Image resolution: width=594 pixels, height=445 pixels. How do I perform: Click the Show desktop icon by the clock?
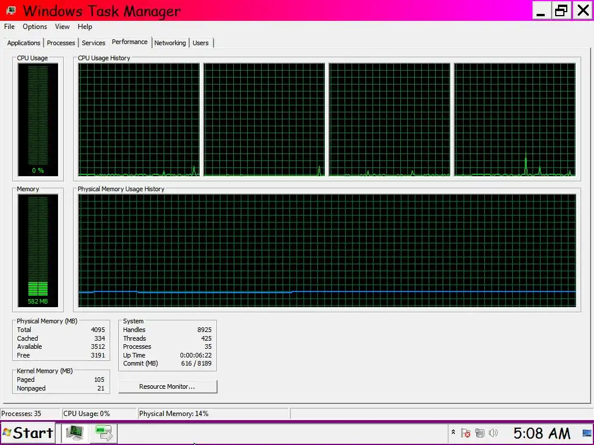tap(587, 433)
